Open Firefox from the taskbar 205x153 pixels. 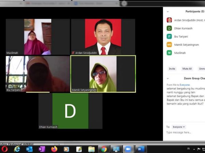pyautogui.click(x=54, y=149)
